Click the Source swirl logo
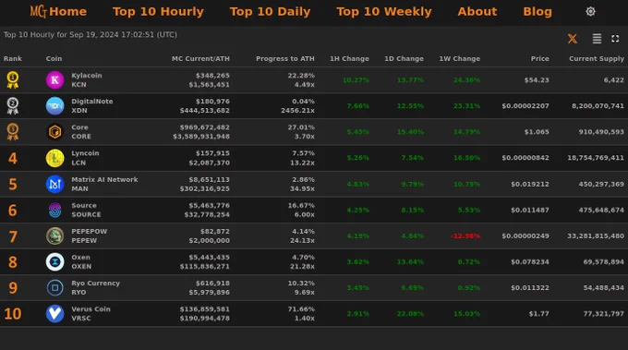 [x=54, y=210]
